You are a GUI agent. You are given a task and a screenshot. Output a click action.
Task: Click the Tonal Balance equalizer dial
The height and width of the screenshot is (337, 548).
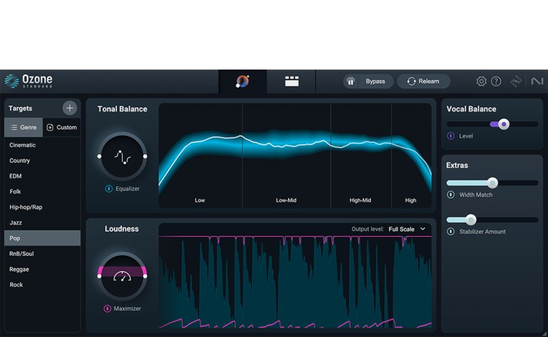(122, 157)
